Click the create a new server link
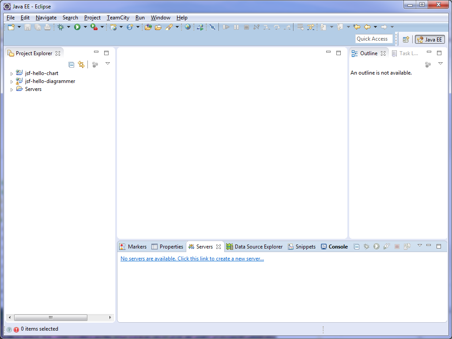 [x=192, y=259]
